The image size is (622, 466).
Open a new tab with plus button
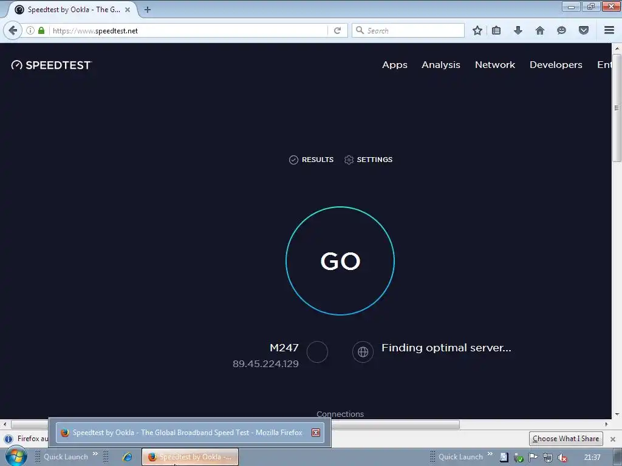click(x=148, y=10)
